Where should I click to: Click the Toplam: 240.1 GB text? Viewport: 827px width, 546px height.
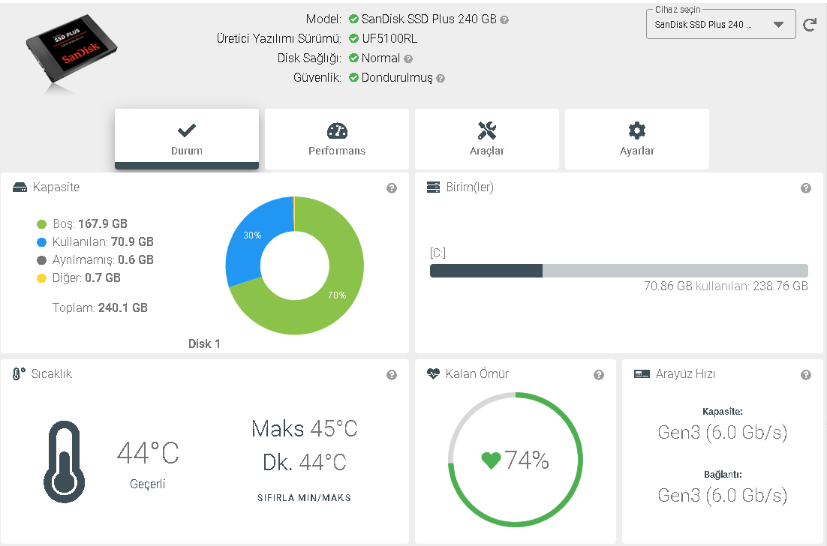point(100,307)
